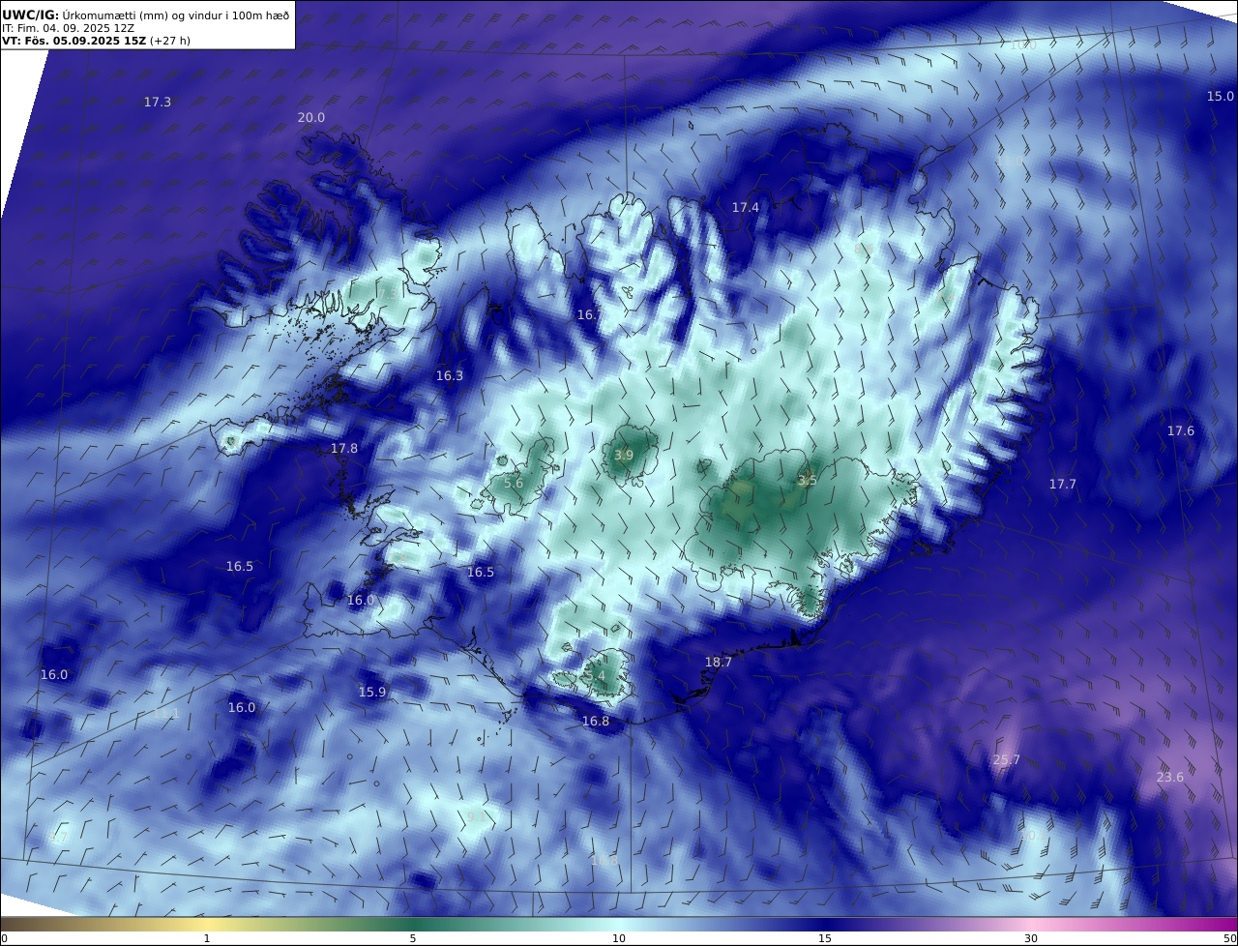Click the 15.0 value label
Image resolution: width=1238 pixels, height=946 pixels.
[x=1221, y=96]
